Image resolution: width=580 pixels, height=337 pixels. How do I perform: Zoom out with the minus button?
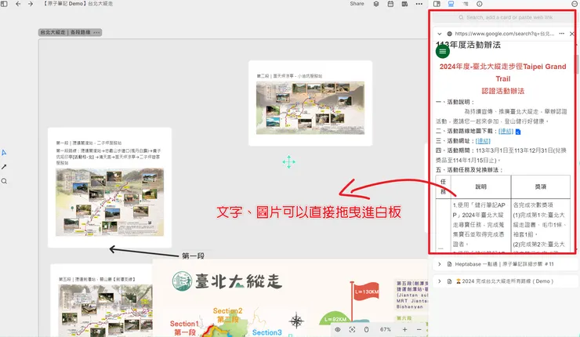coord(419,329)
